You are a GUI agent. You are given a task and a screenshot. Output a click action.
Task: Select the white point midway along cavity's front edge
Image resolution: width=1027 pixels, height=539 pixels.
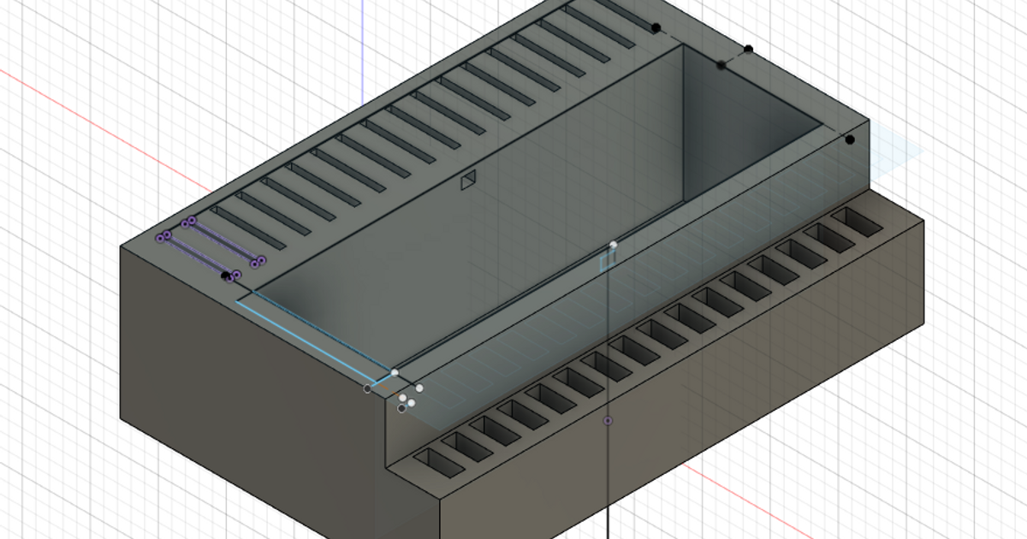point(613,246)
